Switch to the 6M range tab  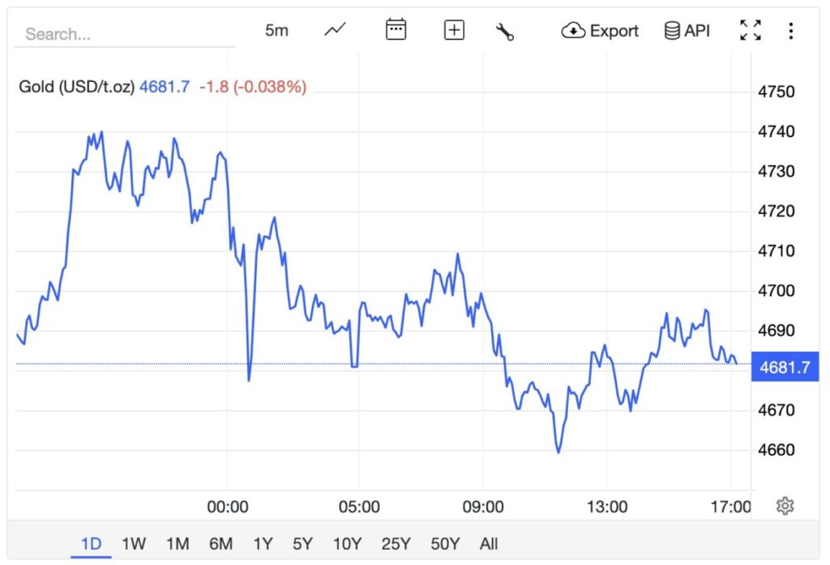[x=220, y=543]
